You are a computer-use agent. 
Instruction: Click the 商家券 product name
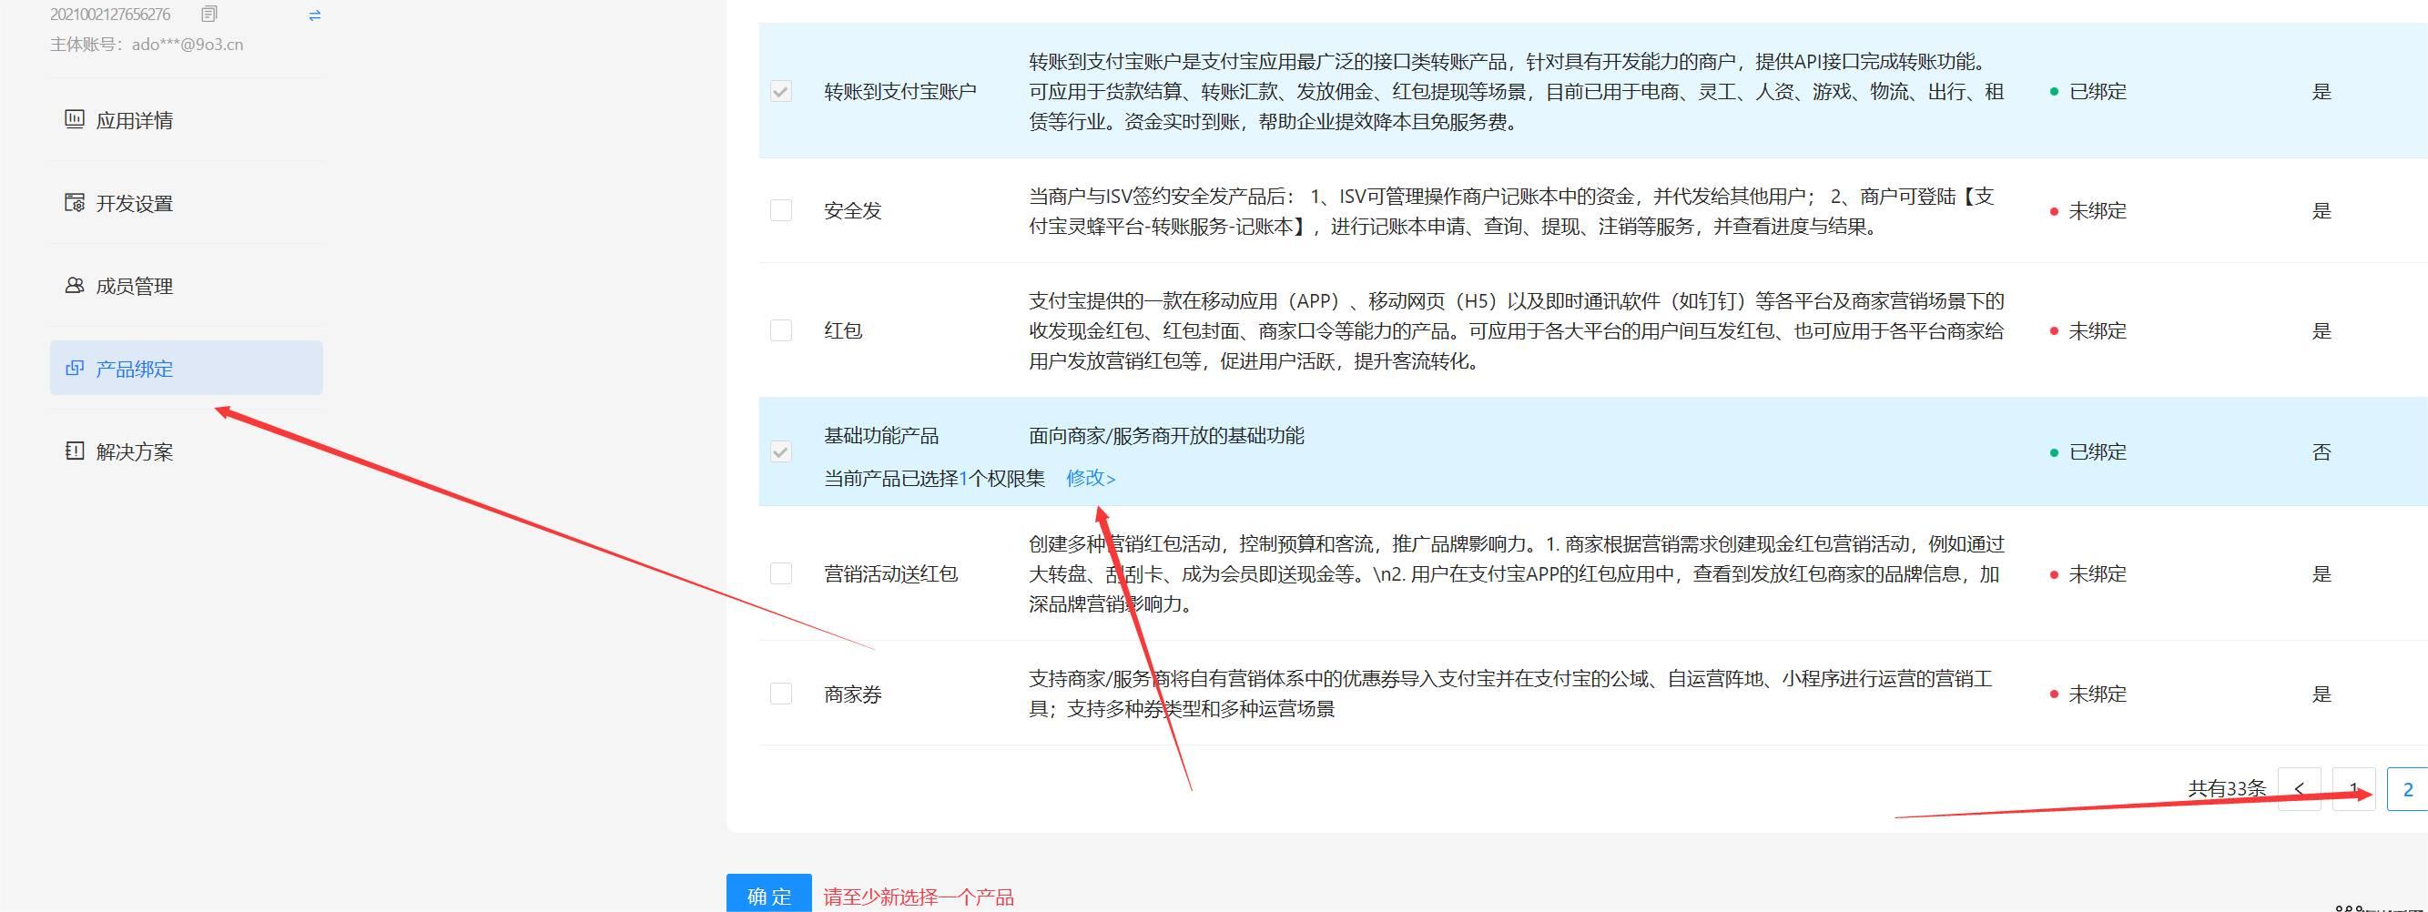point(853,694)
